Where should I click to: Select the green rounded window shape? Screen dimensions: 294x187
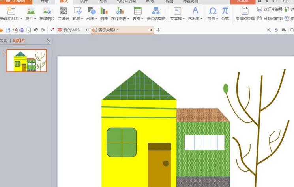pyautogui.click(x=122, y=143)
